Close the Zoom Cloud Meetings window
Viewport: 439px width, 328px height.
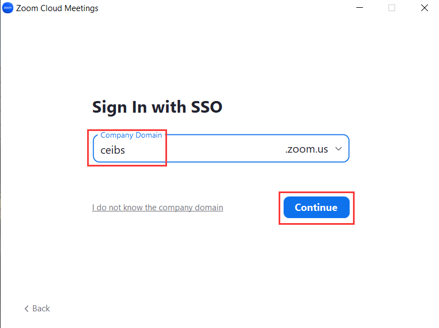pos(425,8)
